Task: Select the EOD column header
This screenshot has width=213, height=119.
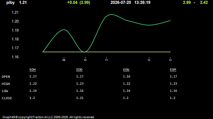Action: coord(79,70)
